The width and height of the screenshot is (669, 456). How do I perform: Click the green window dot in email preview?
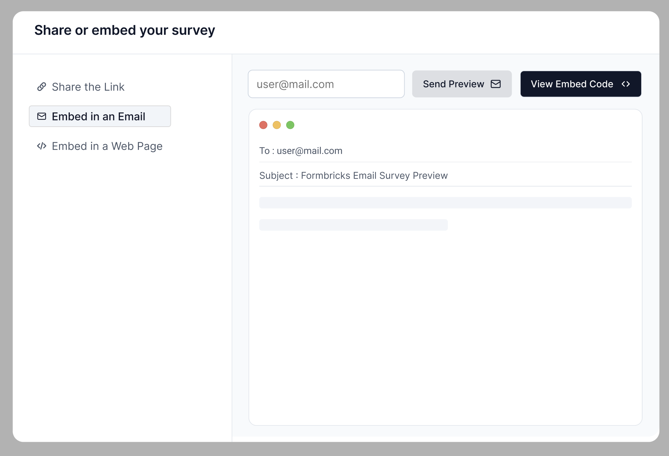[290, 125]
